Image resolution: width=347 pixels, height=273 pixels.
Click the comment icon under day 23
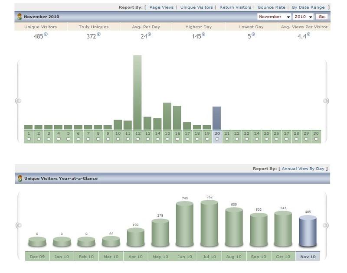coord(247,139)
